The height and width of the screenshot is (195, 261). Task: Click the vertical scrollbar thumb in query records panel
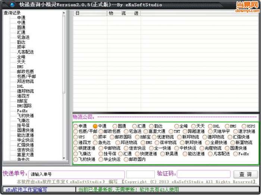click(64, 54)
